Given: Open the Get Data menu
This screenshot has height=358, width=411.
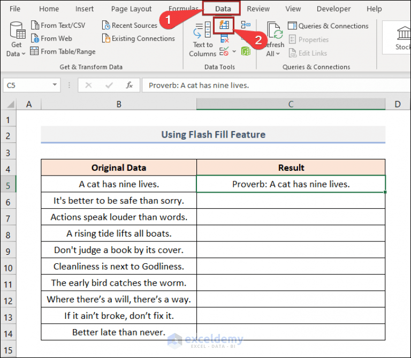Looking at the screenshot, I should pyautogui.click(x=16, y=39).
